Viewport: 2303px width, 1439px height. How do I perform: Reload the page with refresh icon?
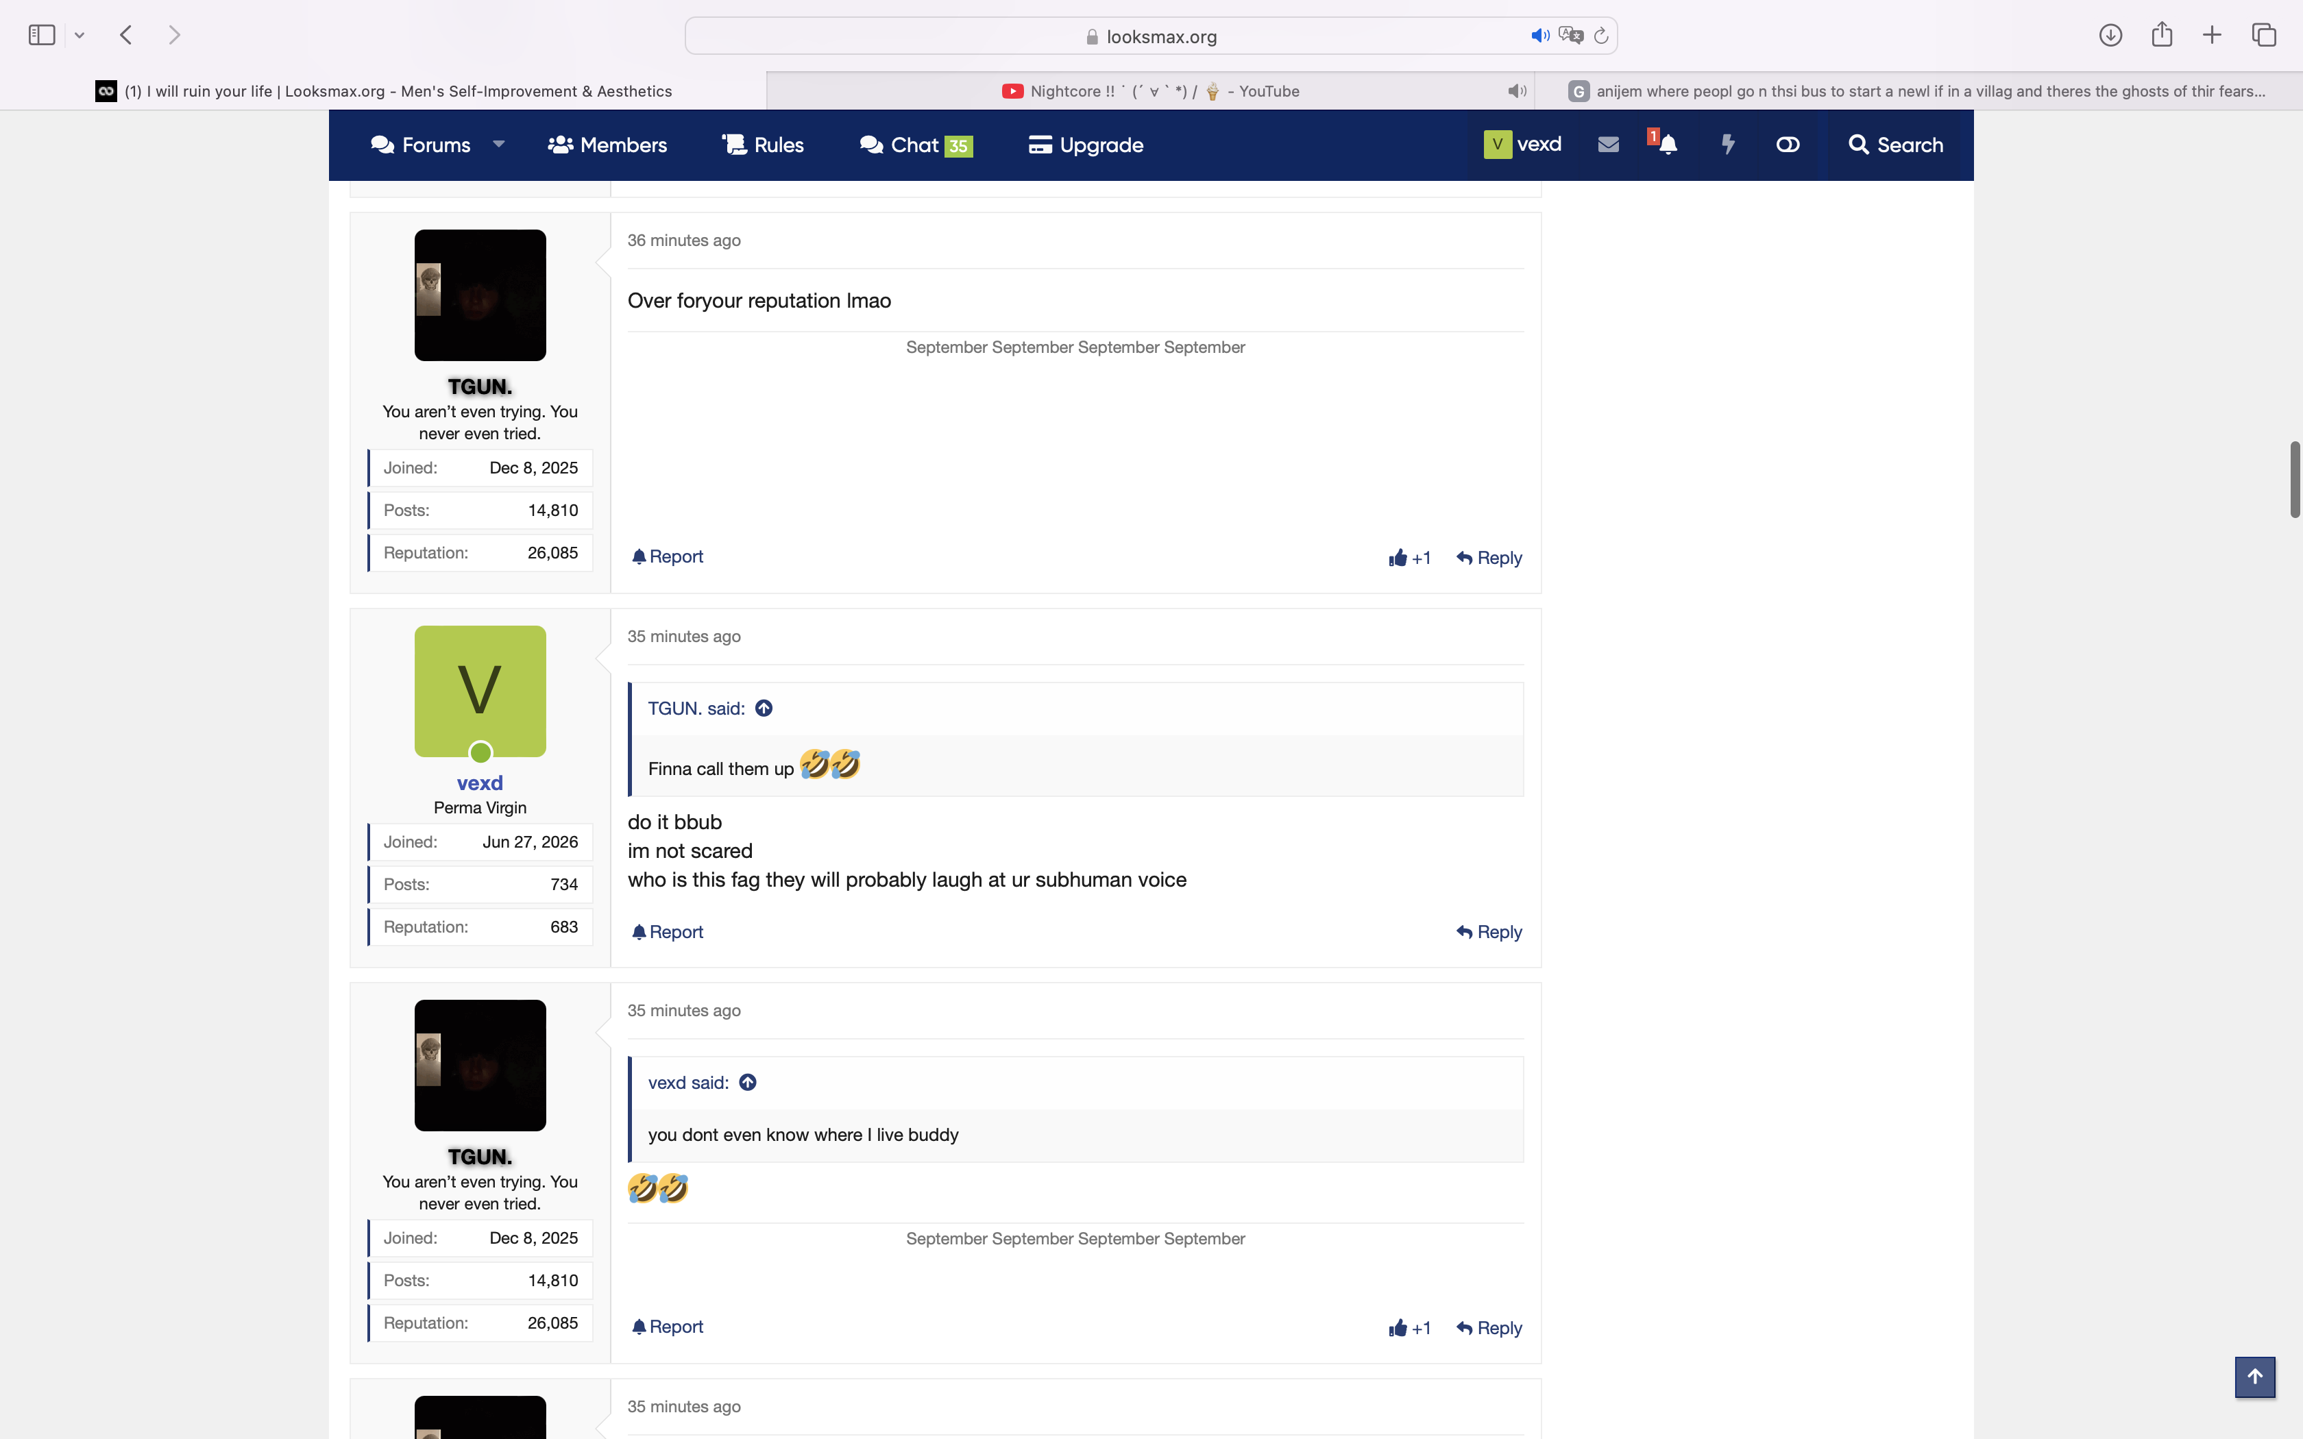pos(1602,36)
